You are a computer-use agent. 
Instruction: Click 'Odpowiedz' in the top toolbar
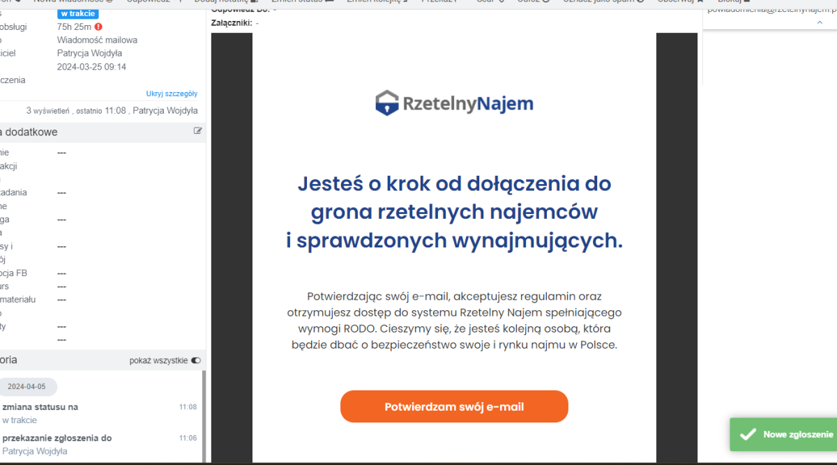click(x=148, y=1)
